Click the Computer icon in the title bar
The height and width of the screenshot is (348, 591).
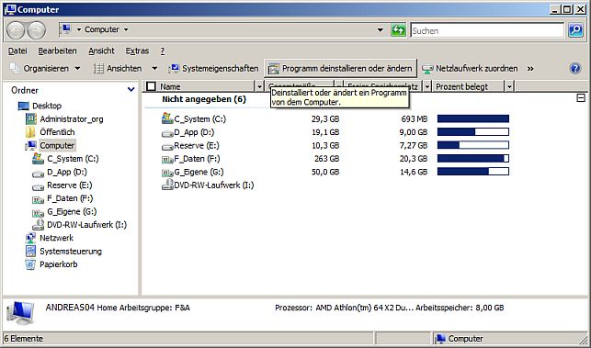tap(10, 9)
